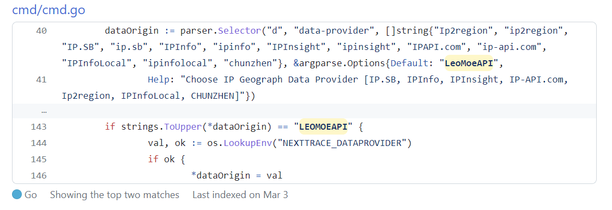Click the highlighted LEOMOEAPI match on line 143
This screenshot has height=210, width=612.
(323, 127)
